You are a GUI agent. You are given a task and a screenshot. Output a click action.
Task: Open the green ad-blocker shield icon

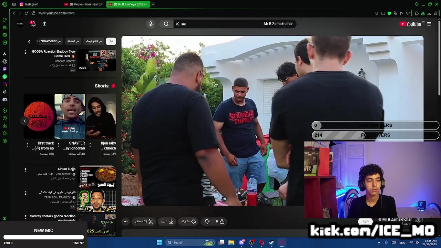coord(389,13)
